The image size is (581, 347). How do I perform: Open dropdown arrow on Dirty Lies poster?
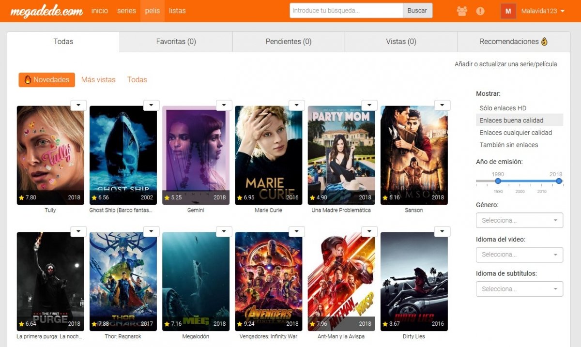[x=442, y=231]
